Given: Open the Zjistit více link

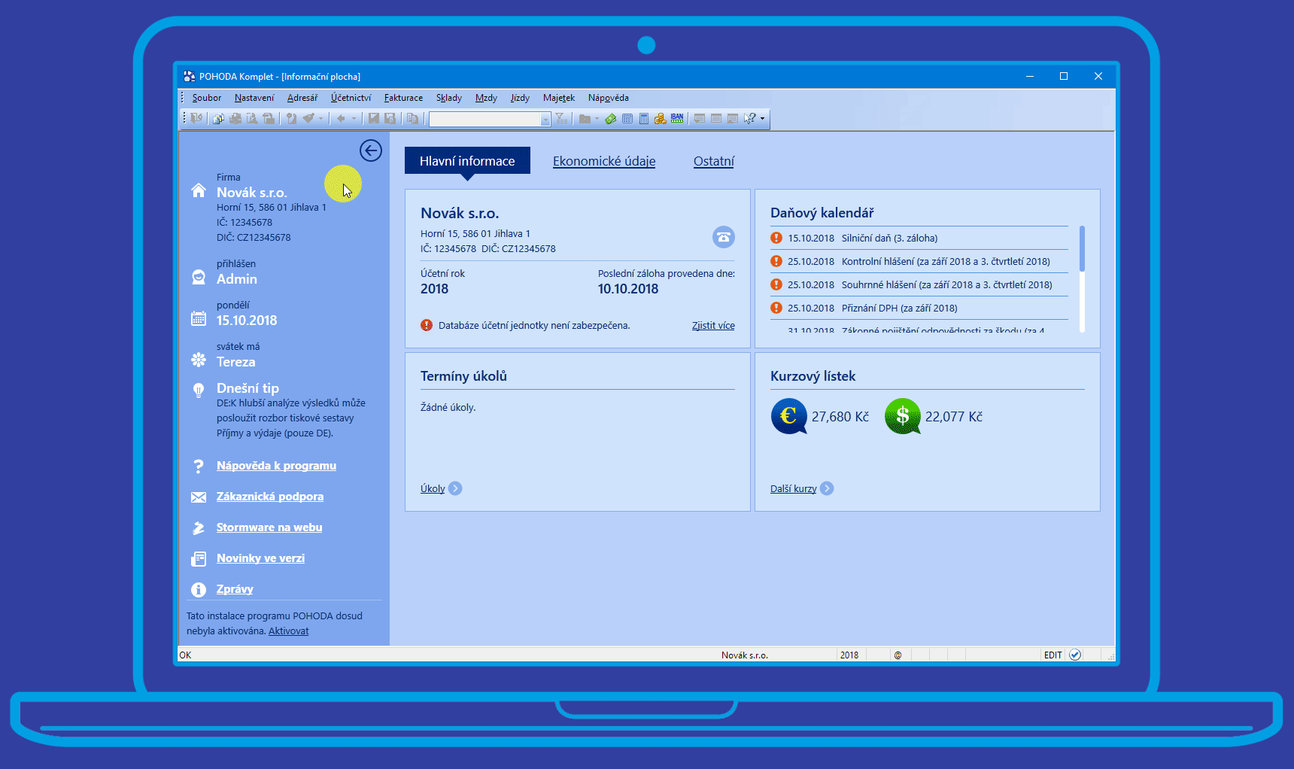Looking at the screenshot, I should pos(713,326).
